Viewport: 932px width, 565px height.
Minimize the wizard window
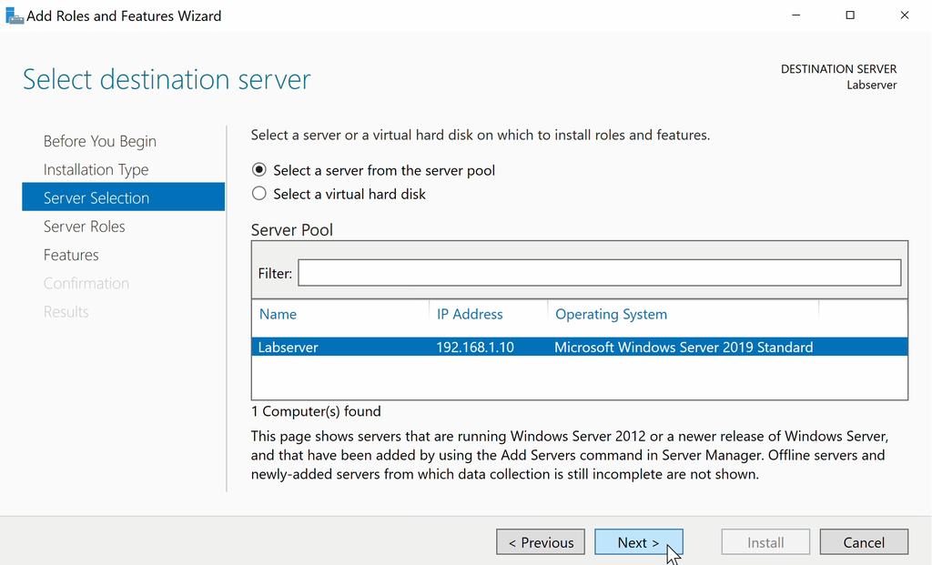795,15
